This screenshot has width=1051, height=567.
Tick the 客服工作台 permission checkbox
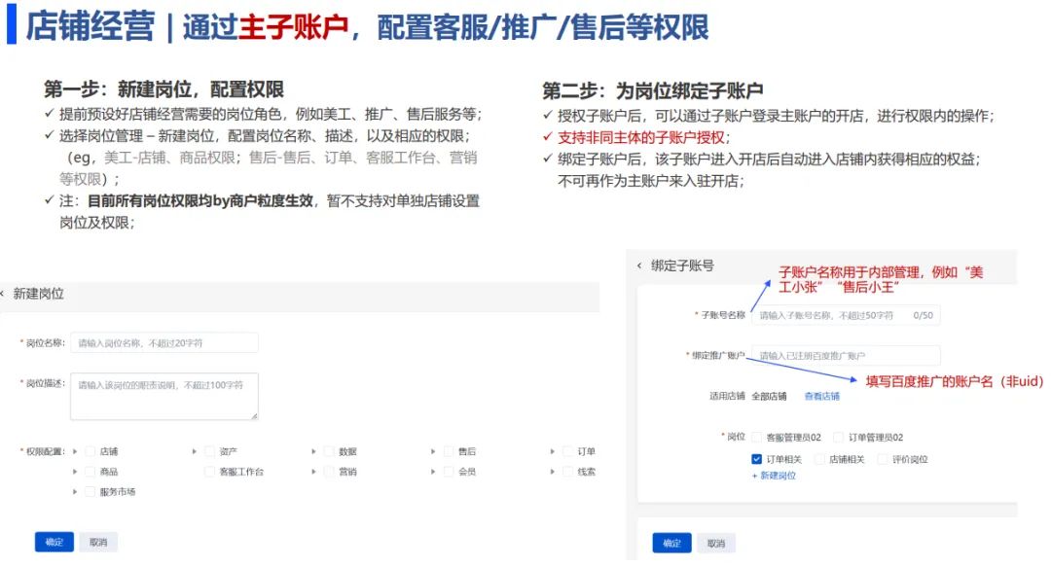209,472
